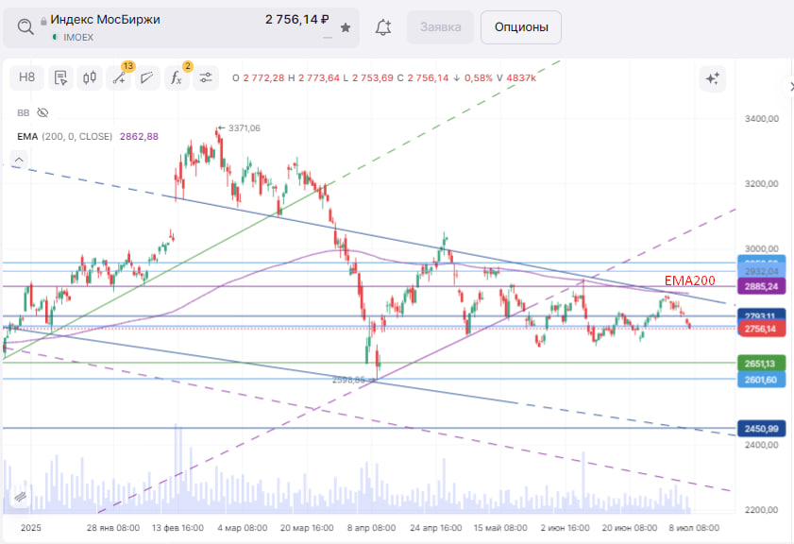Click the 2651,13 green price level label

[760, 364]
